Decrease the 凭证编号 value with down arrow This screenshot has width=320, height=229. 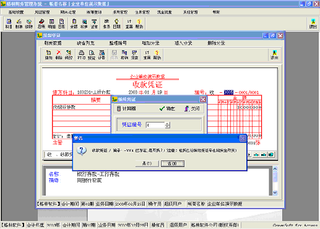coord(168,126)
